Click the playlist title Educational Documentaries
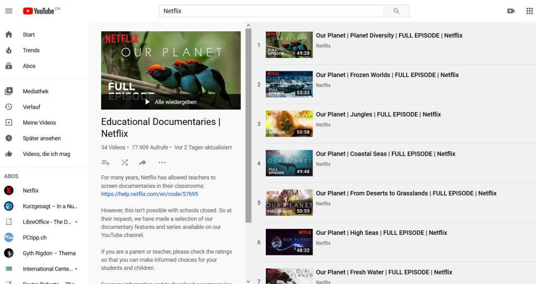This screenshot has height=284, width=536. (x=161, y=127)
